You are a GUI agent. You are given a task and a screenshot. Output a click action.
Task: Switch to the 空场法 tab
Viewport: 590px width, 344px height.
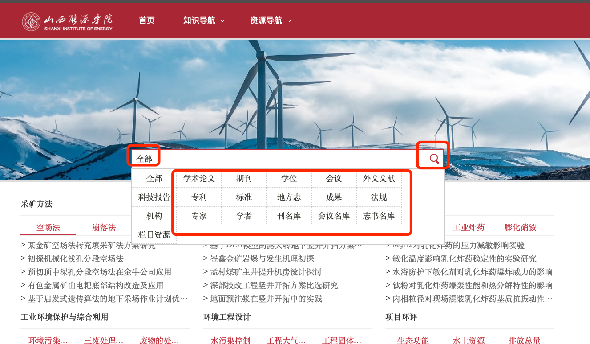pos(48,228)
